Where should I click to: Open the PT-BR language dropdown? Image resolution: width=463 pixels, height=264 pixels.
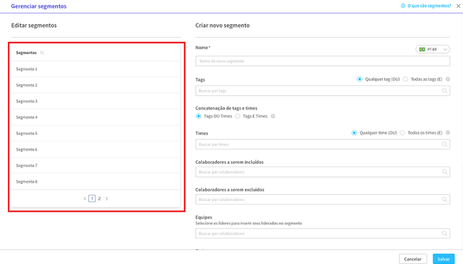[x=433, y=49]
